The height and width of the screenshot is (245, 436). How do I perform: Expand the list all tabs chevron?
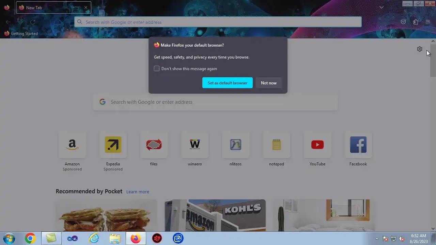tap(381, 7)
